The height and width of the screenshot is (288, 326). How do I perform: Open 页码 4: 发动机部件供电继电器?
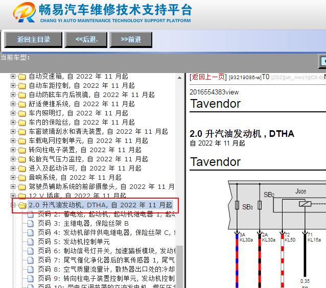tap(106, 233)
